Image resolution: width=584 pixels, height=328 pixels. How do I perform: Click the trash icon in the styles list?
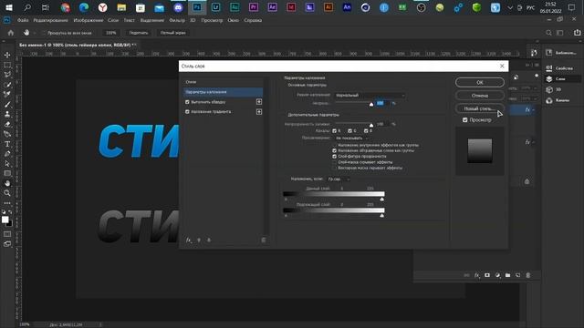click(x=264, y=241)
